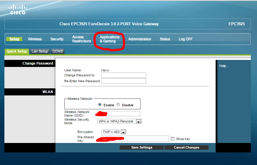
Task: Click Log OFF in navigation bar
Action: pos(185,39)
